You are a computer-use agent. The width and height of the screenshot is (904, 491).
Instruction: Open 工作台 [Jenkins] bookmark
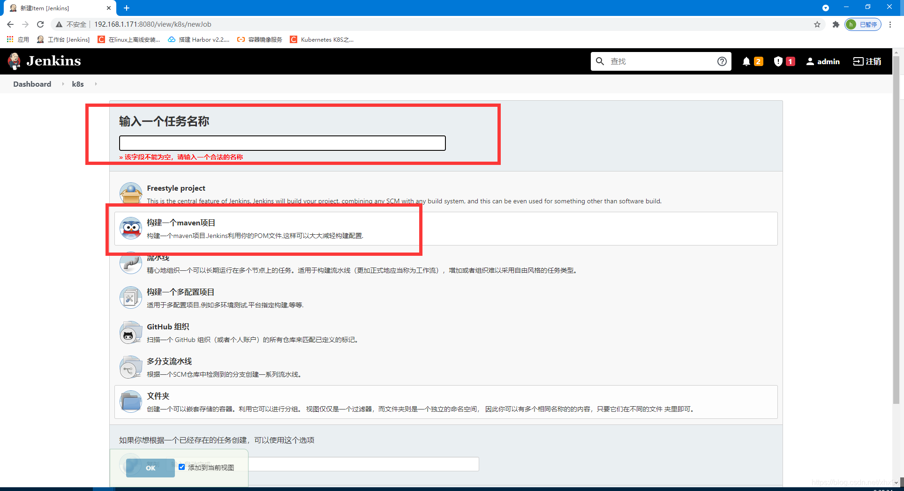(x=63, y=39)
